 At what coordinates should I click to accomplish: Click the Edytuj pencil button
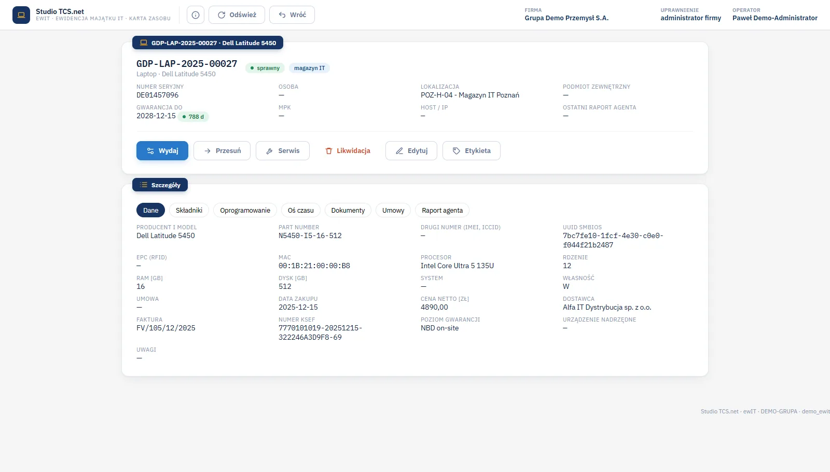coord(411,151)
